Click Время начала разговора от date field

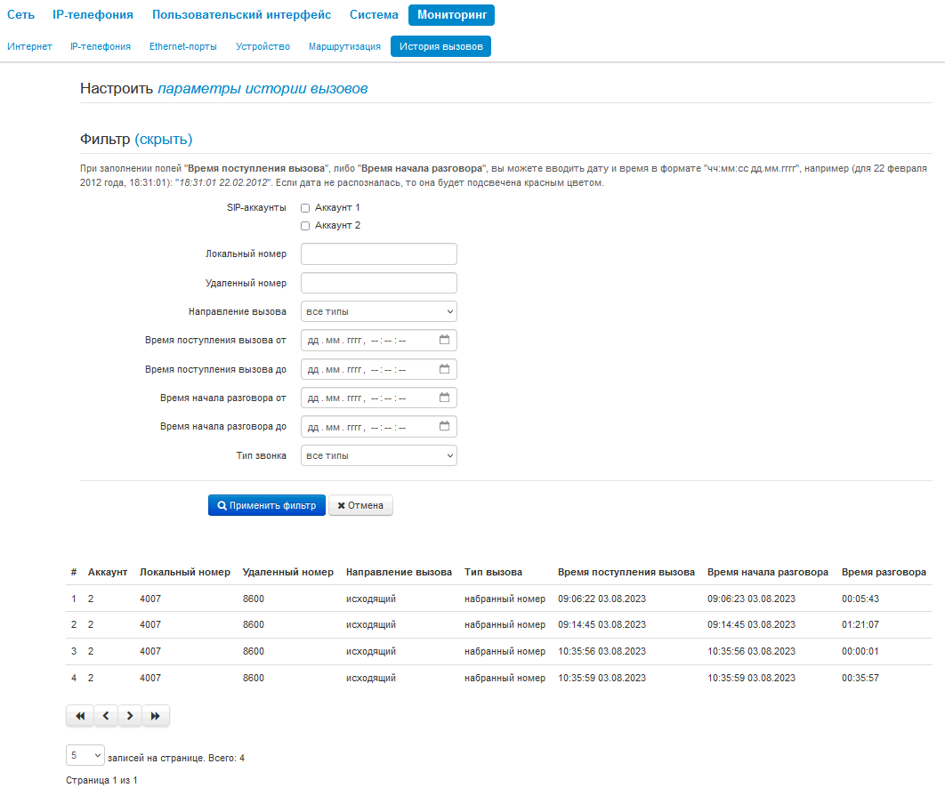coord(378,398)
